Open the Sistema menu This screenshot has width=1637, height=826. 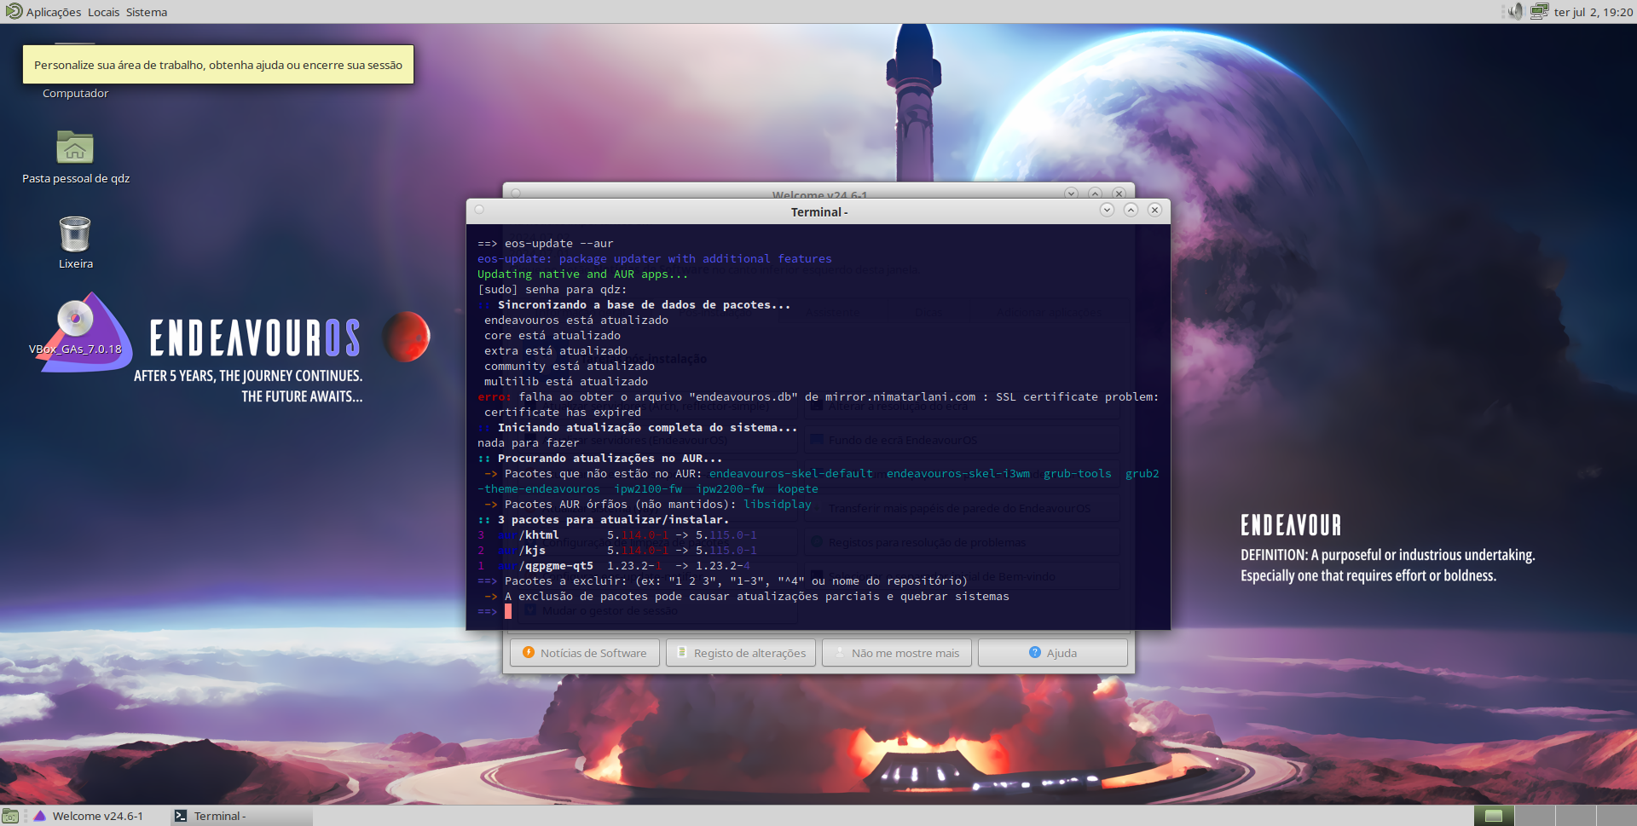tap(147, 12)
